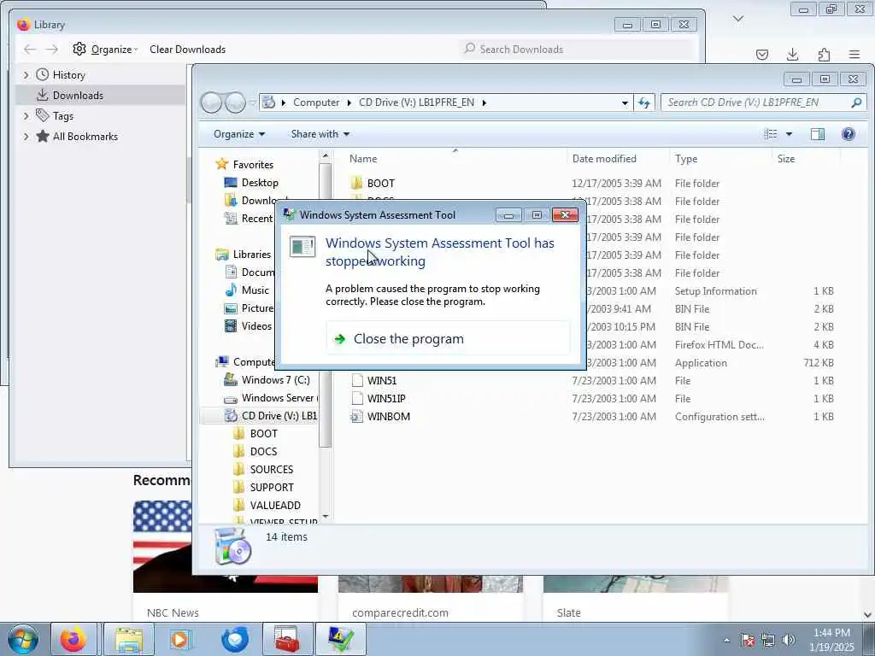Show hidden tray icons arrow
This screenshot has width=875, height=656.
[726, 641]
